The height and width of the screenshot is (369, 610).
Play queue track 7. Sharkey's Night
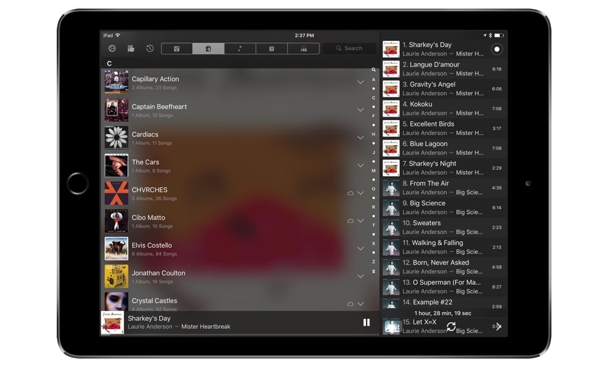point(444,168)
